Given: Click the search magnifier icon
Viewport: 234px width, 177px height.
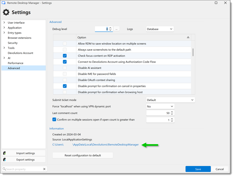Looking at the screenshot, I should (4, 169).
